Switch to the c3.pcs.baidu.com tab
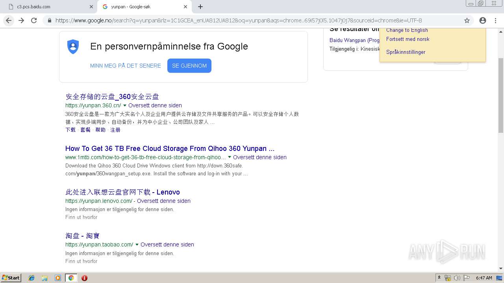This screenshot has height=283, width=504. point(49,7)
